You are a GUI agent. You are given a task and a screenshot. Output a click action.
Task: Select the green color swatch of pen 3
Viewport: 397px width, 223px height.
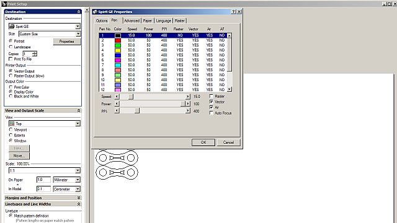(x=118, y=45)
